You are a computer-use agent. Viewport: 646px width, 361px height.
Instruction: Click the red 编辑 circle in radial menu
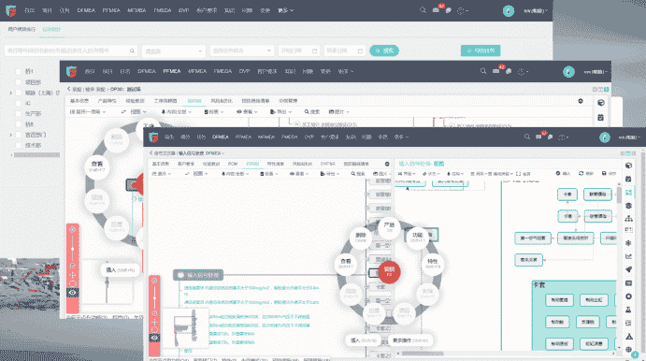tap(389, 271)
